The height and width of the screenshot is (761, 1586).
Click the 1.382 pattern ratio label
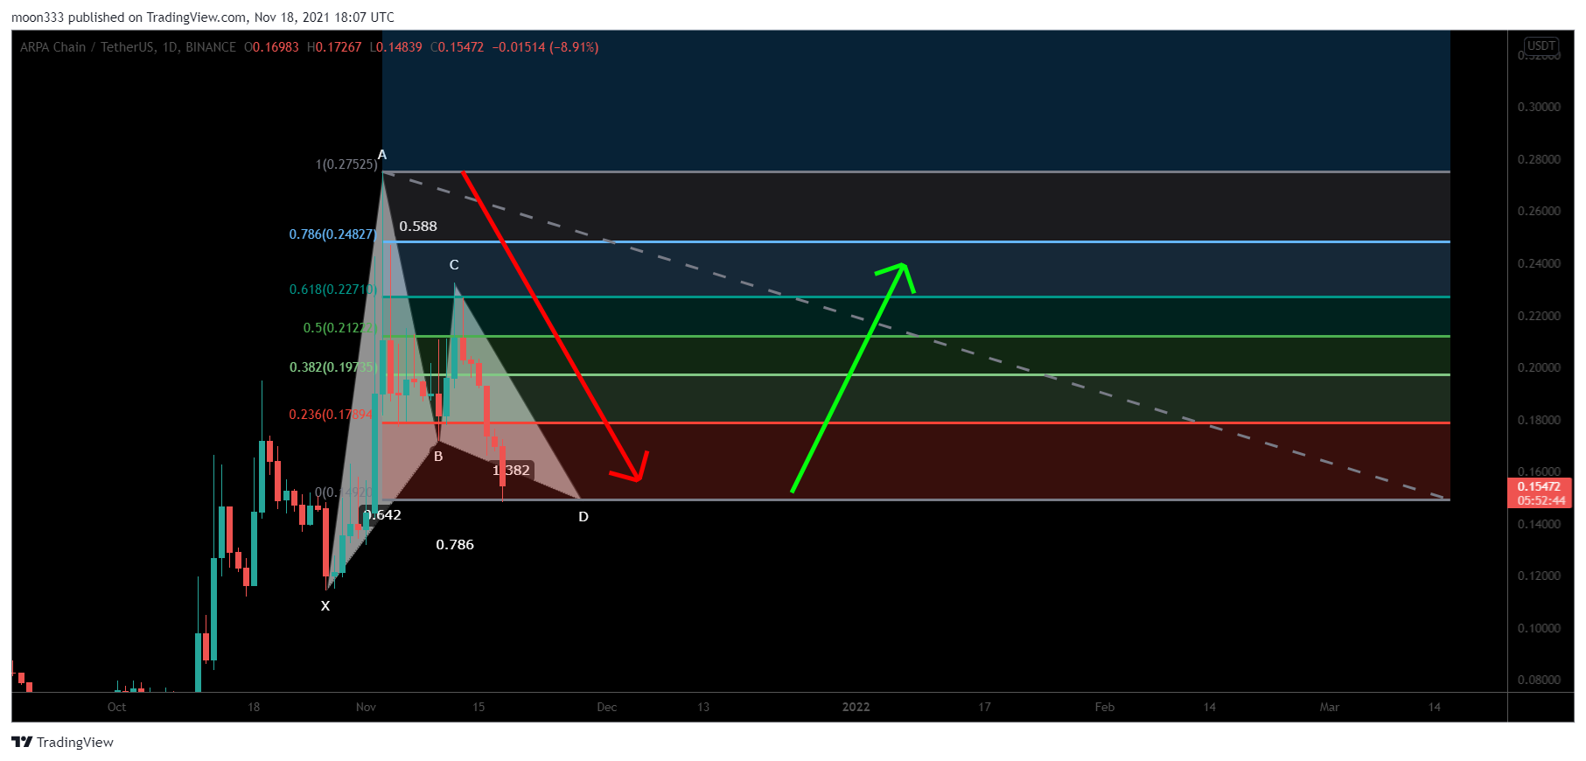511,471
